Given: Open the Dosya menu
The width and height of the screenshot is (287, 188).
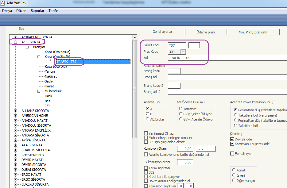Looking at the screenshot, I should tap(7, 11).
